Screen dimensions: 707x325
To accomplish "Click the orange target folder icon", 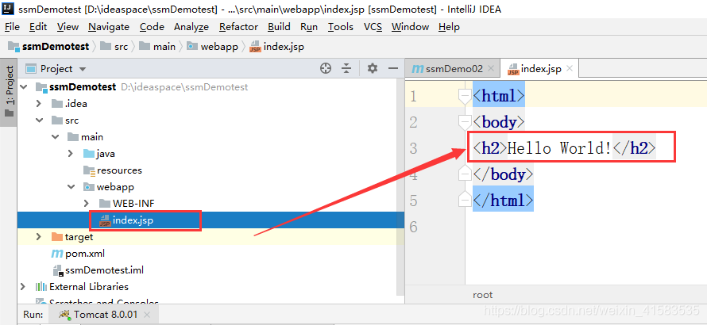I will tap(57, 237).
